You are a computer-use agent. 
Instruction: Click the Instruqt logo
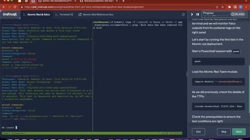(x=10, y=14)
